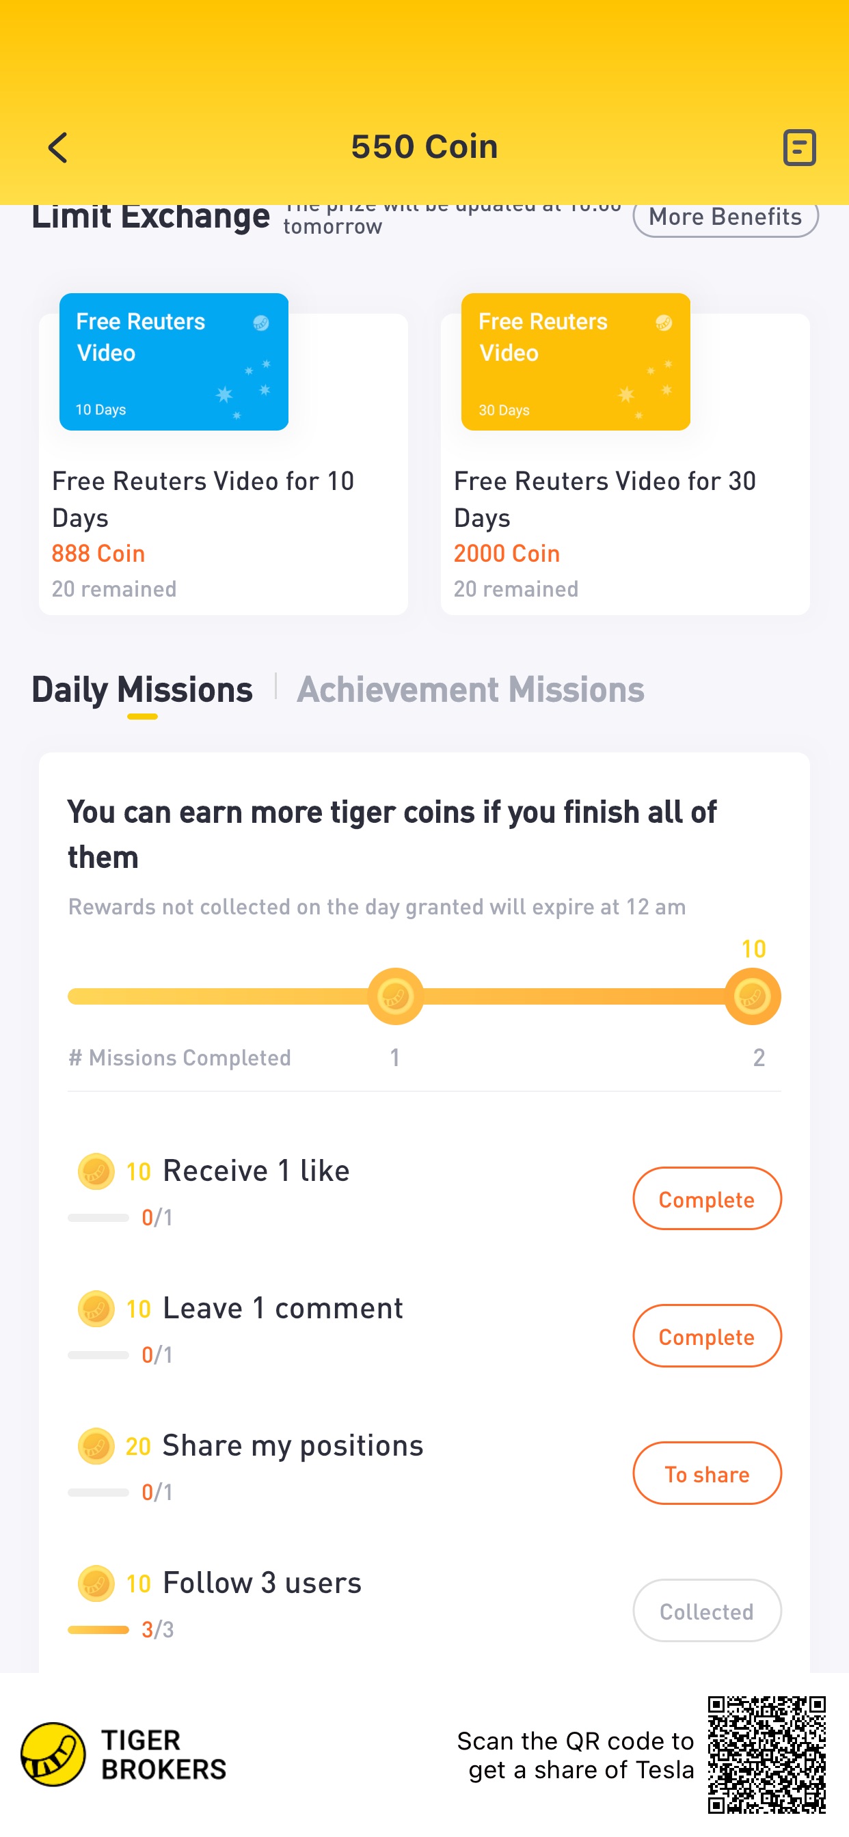Tap the Collected button for Follow 3 users

[x=706, y=1611]
